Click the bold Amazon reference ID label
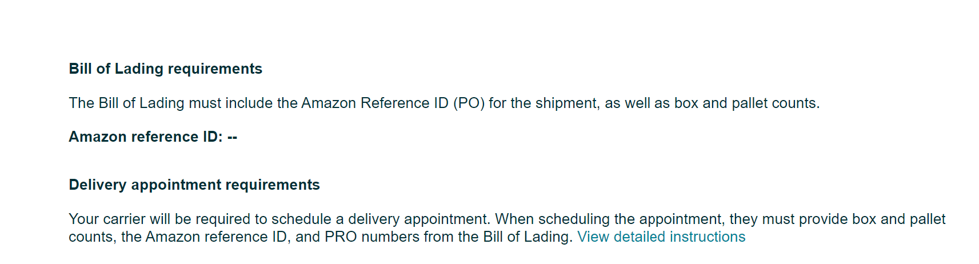Viewport: 979px width, 264px height. click(x=145, y=137)
